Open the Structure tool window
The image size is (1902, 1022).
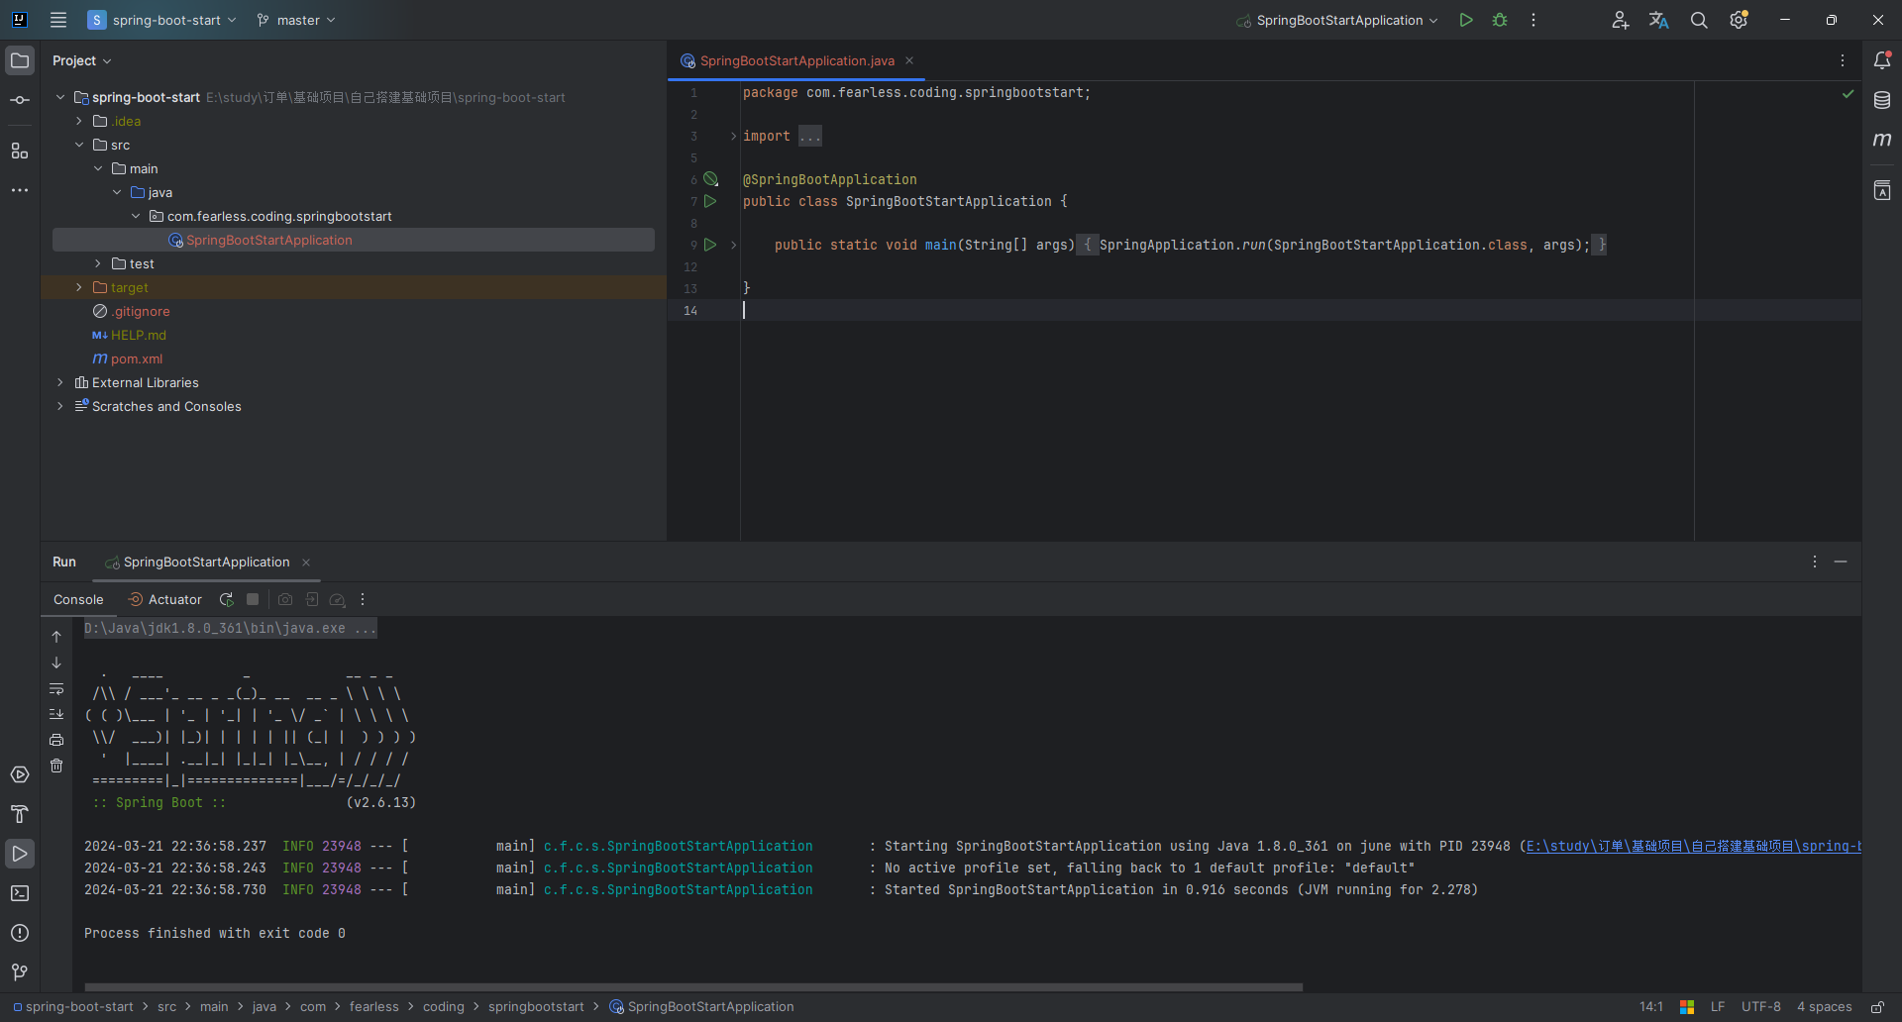[20, 151]
